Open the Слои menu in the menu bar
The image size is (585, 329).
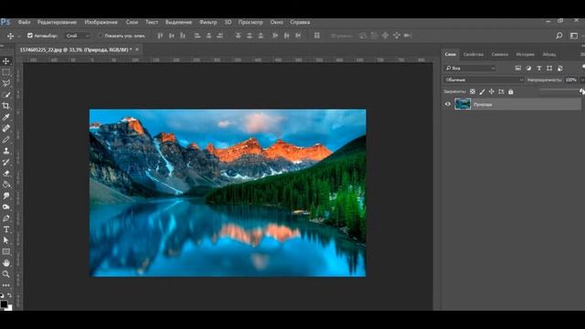(132, 22)
